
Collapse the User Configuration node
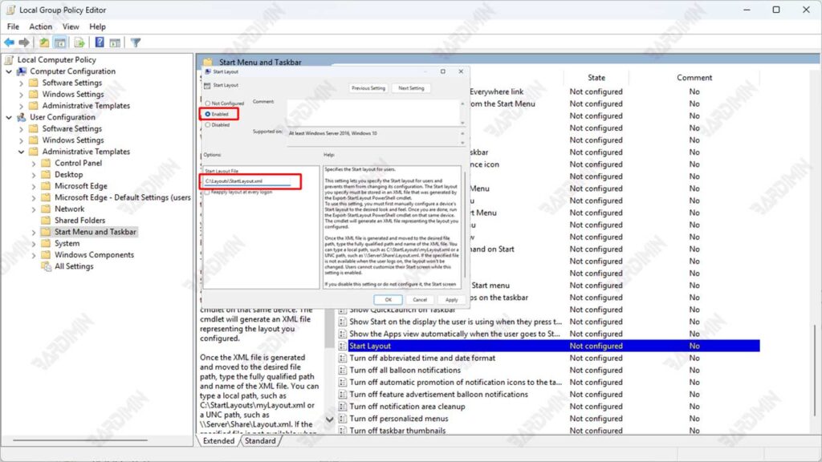[x=9, y=117]
